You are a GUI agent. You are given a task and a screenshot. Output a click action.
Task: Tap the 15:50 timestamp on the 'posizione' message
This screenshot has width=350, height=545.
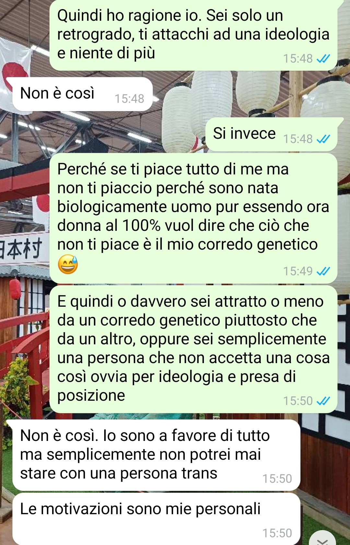click(298, 401)
